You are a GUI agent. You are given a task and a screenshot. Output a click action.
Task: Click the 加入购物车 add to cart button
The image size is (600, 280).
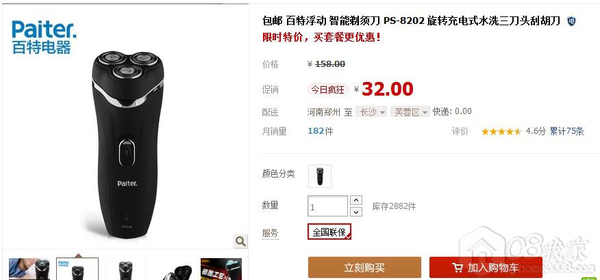pyautogui.click(x=486, y=268)
